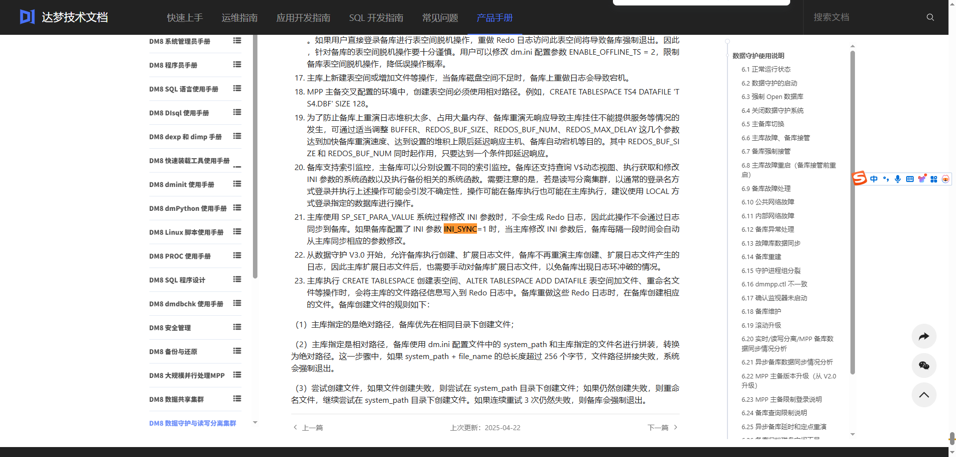Click highlighted INI_SYNC text
The width and height of the screenshot is (956, 457).
coord(461,229)
